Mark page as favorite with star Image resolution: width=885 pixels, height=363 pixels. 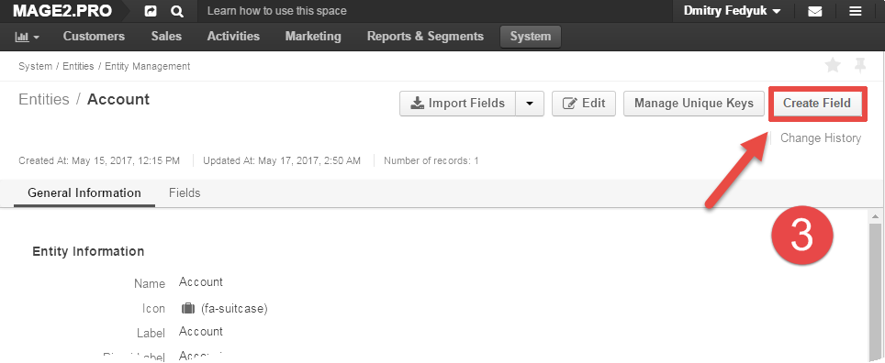[833, 66]
